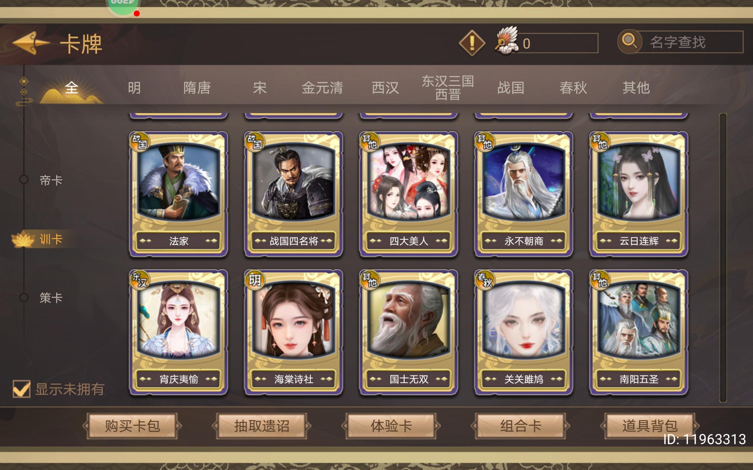The image size is (753, 470).
Task: Click the card list vertical scrollbar
Action: click(x=723, y=257)
